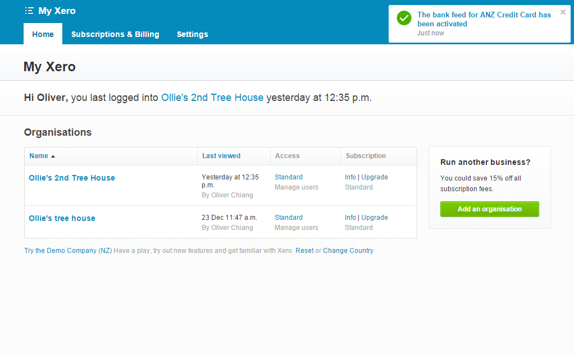Switch to the Home tab
Viewport: 574px width, 355px height.
coord(43,34)
